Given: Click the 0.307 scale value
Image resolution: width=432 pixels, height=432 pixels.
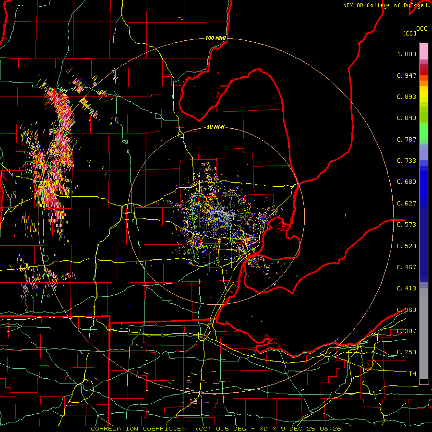Looking at the screenshot, I should pos(407,331).
